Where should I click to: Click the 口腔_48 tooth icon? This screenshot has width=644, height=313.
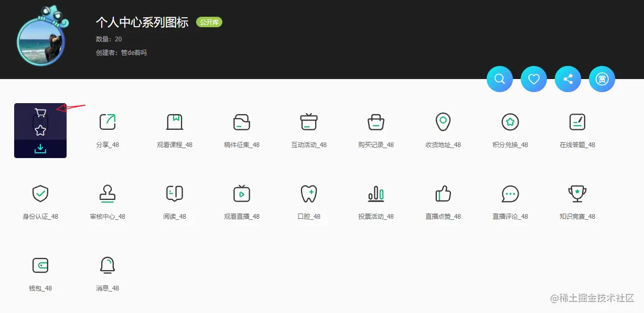pos(309,194)
